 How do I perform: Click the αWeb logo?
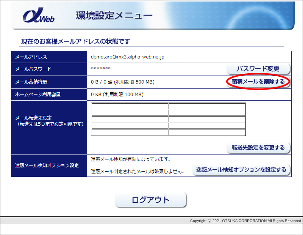pos(39,15)
